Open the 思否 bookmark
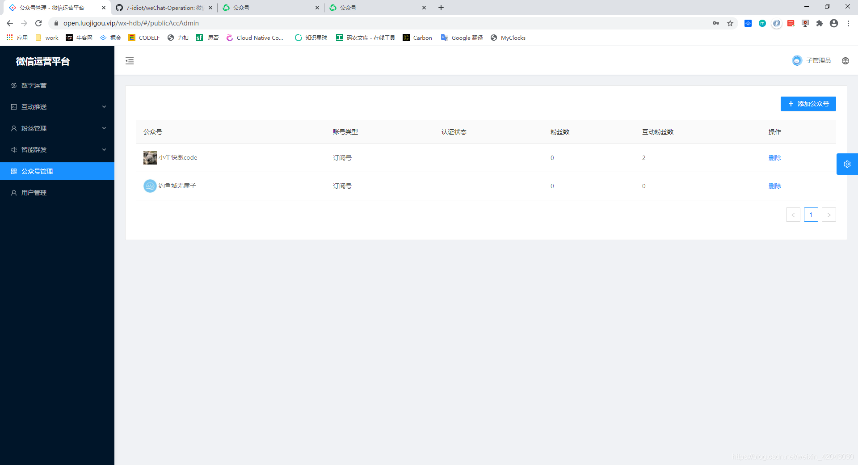 207,38
